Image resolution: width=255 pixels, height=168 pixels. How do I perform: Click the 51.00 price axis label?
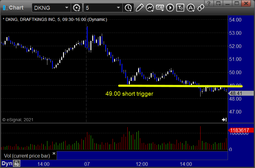tap(235, 59)
